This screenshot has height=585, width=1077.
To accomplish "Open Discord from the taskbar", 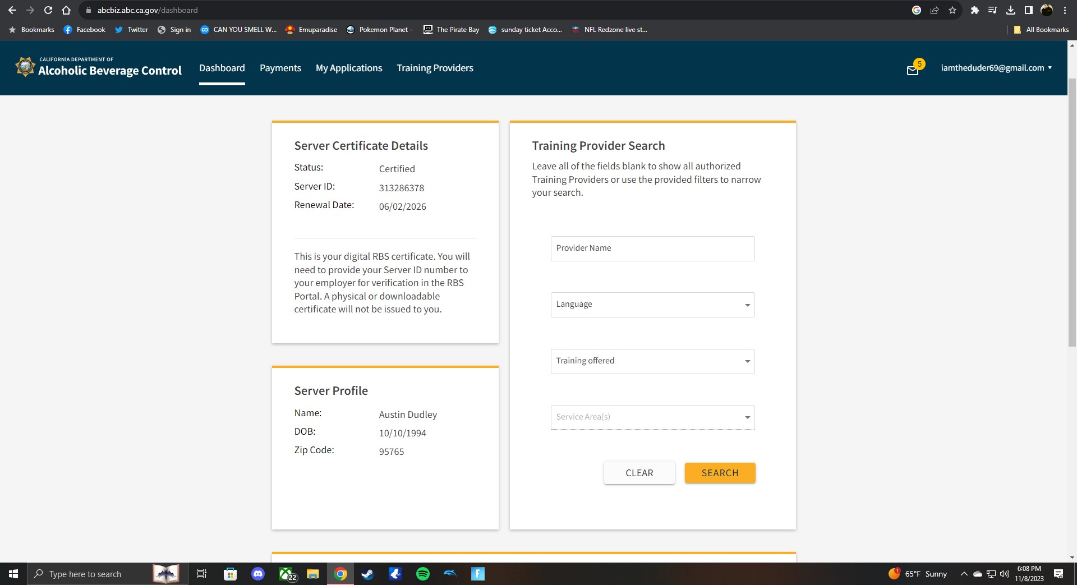I will (258, 574).
